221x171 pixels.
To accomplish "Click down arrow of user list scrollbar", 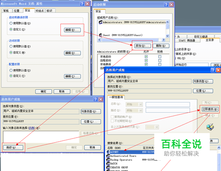I will tap(167, 36).
